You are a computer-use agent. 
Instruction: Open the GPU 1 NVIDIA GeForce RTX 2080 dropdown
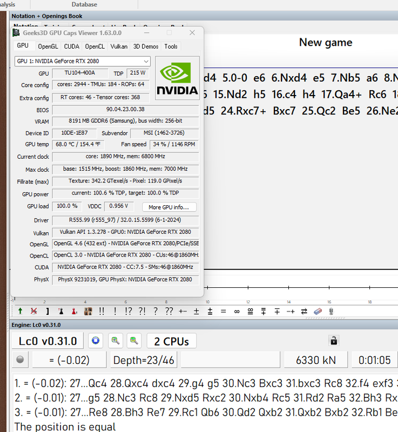pos(83,61)
